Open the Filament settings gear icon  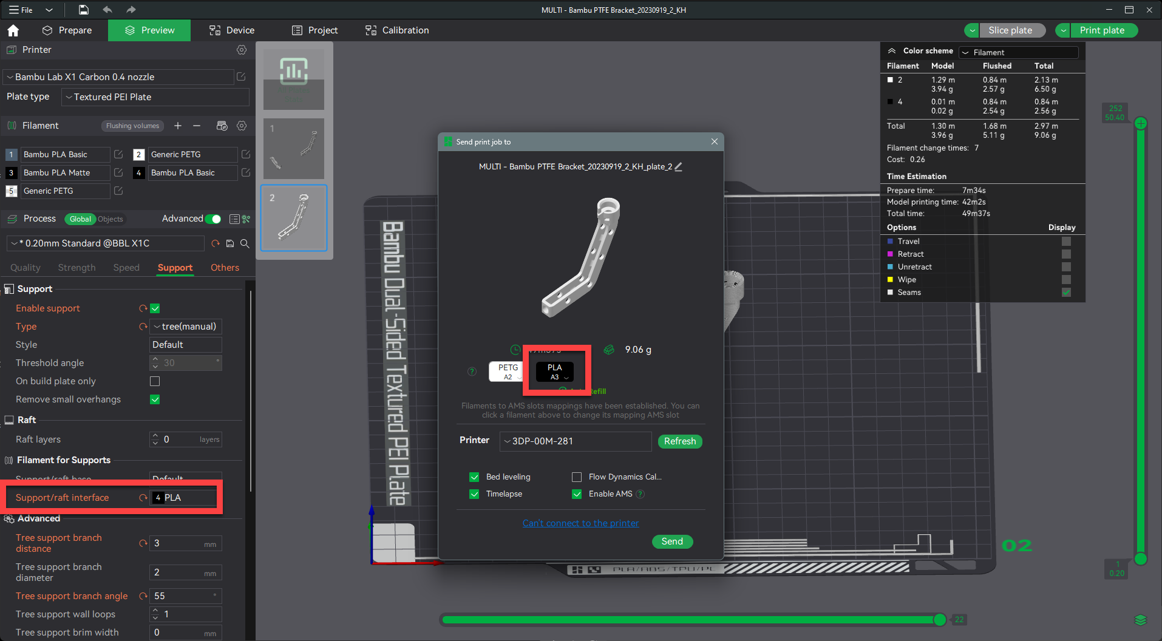point(242,126)
